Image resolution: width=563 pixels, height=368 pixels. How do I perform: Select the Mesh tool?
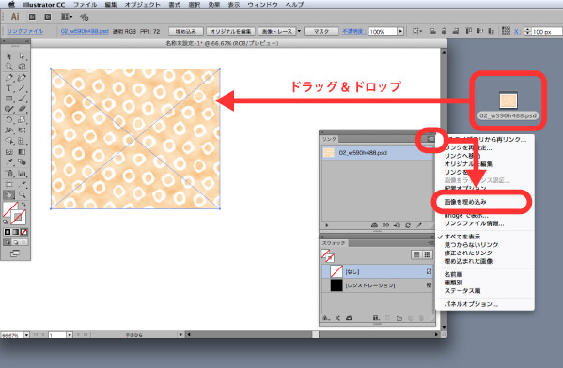tap(9, 152)
